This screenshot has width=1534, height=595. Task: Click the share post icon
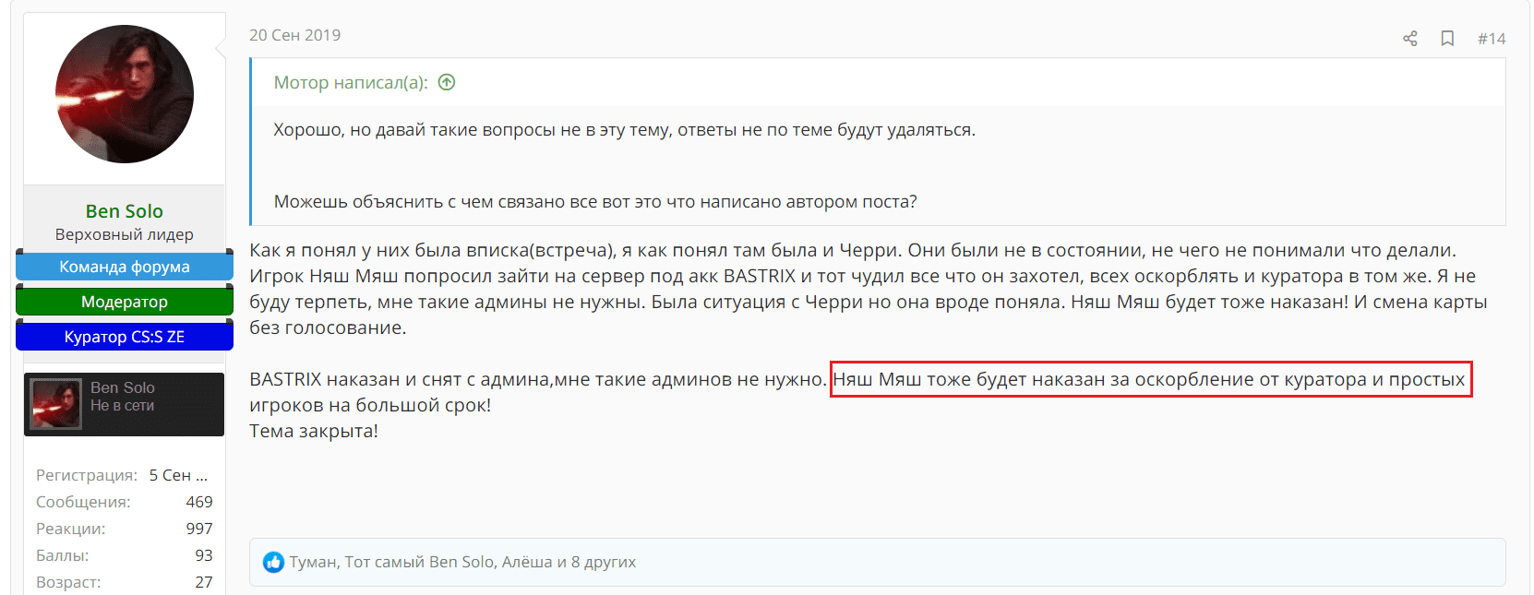pyautogui.click(x=1409, y=38)
